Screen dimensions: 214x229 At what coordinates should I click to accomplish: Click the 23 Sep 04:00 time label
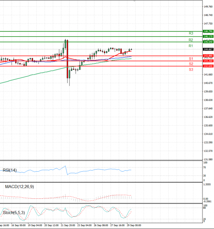(85, 225)
